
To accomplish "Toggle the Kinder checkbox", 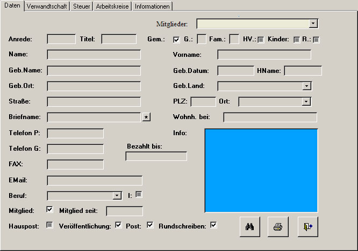I will [297, 40].
